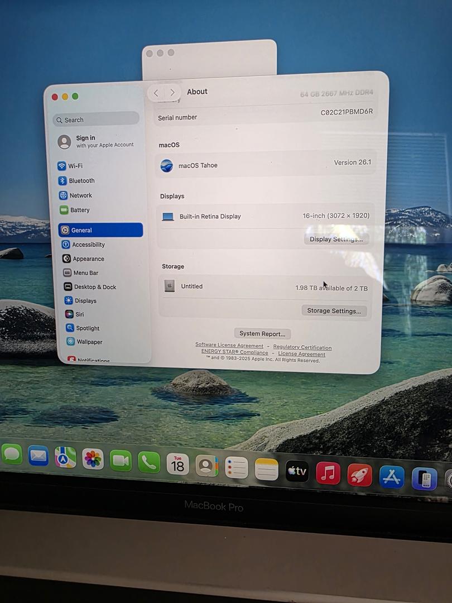Viewport: 452px width, 603px height.
Task: Open the Software License Agreement link
Action: pyautogui.click(x=229, y=346)
